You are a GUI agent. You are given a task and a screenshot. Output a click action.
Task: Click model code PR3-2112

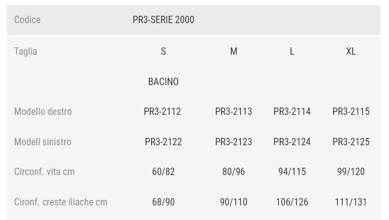click(x=162, y=111)
